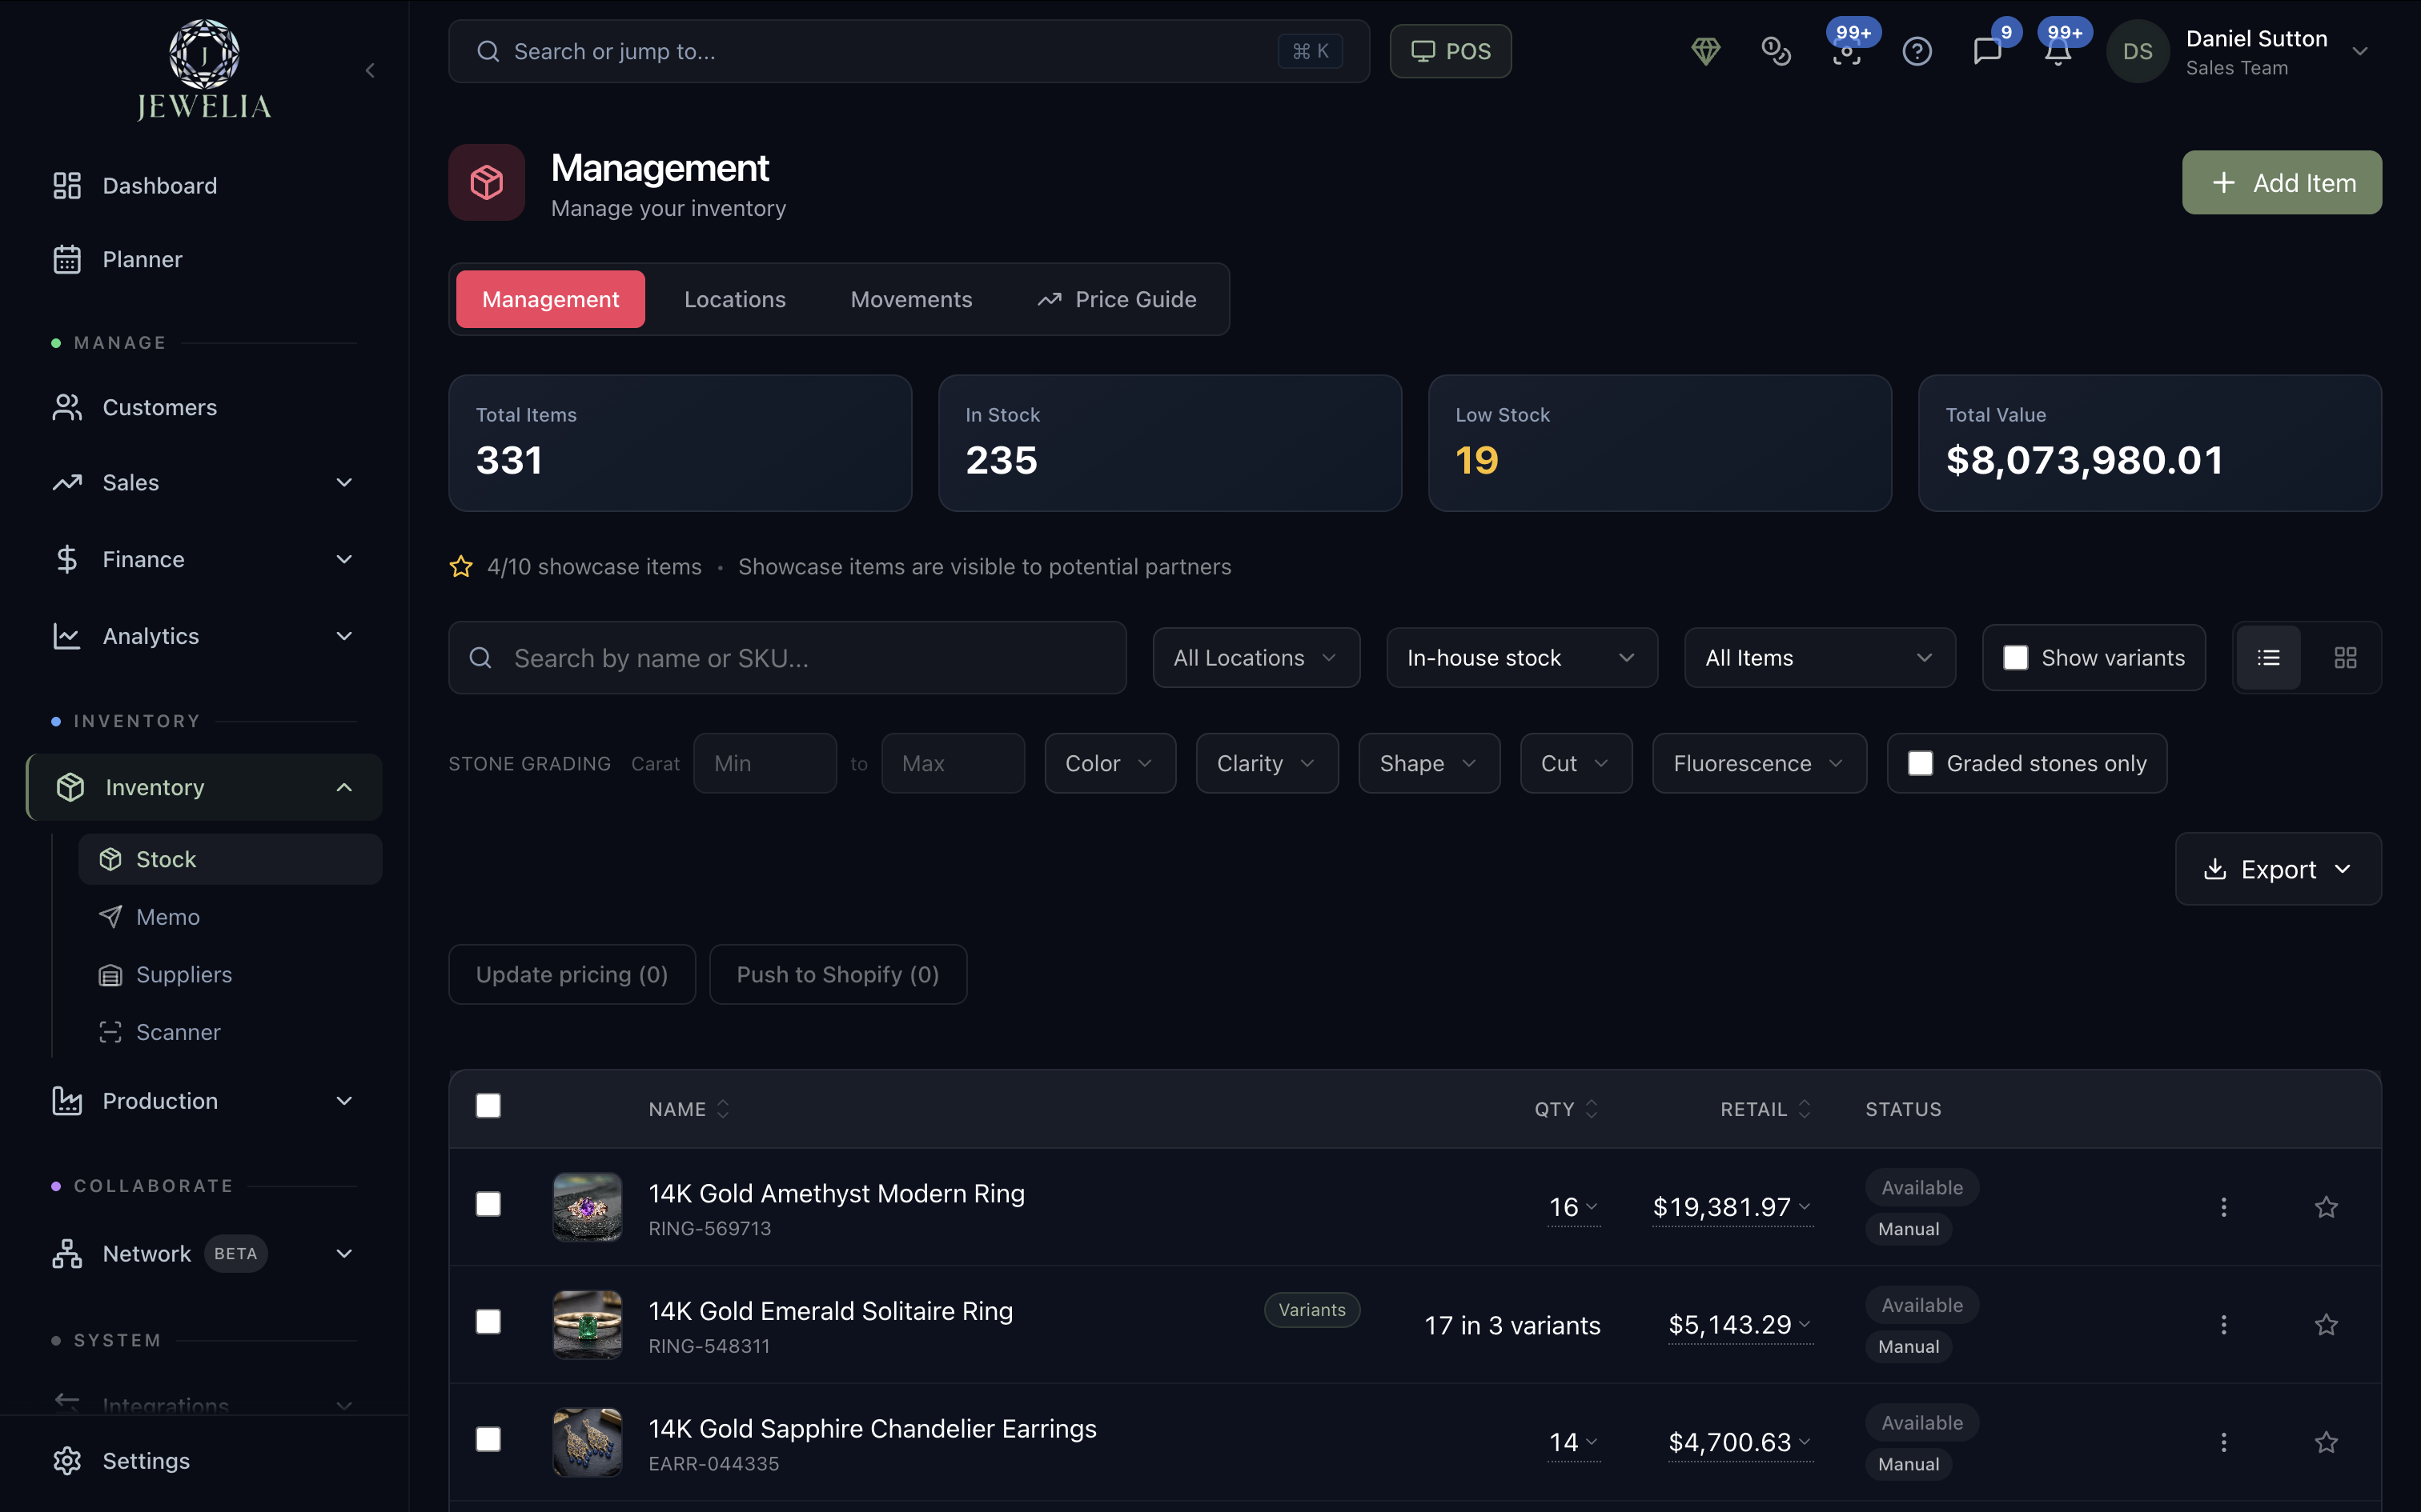Open the scan icon with 99+ badge

[1847, 51]
